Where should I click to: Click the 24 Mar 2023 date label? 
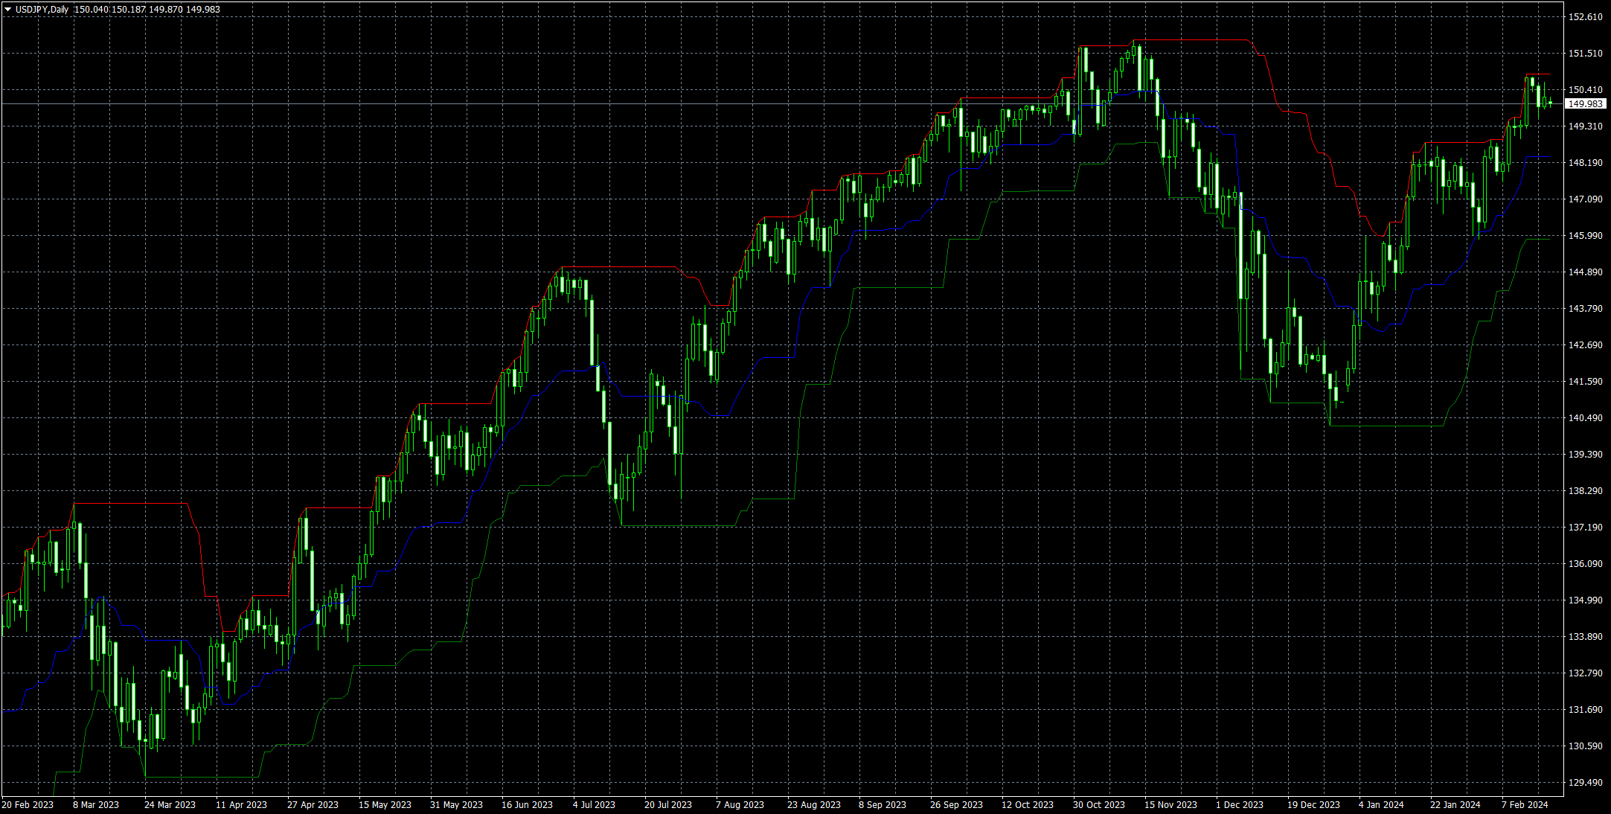170,805
